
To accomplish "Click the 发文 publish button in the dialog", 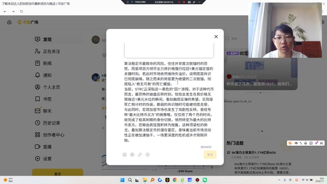I will click(x=210, y=154).
